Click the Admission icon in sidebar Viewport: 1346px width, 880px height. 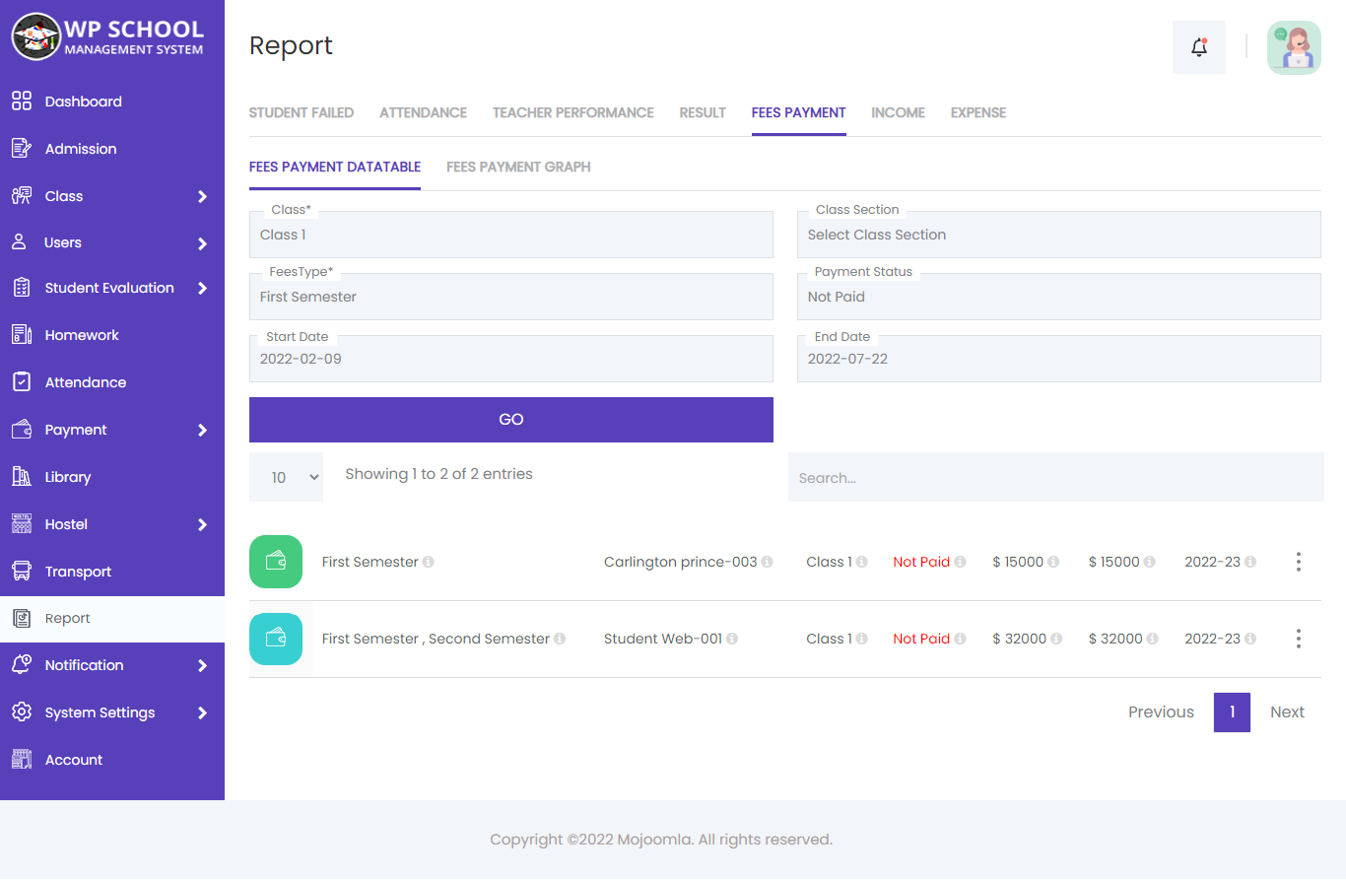click(x=22, y=149)
